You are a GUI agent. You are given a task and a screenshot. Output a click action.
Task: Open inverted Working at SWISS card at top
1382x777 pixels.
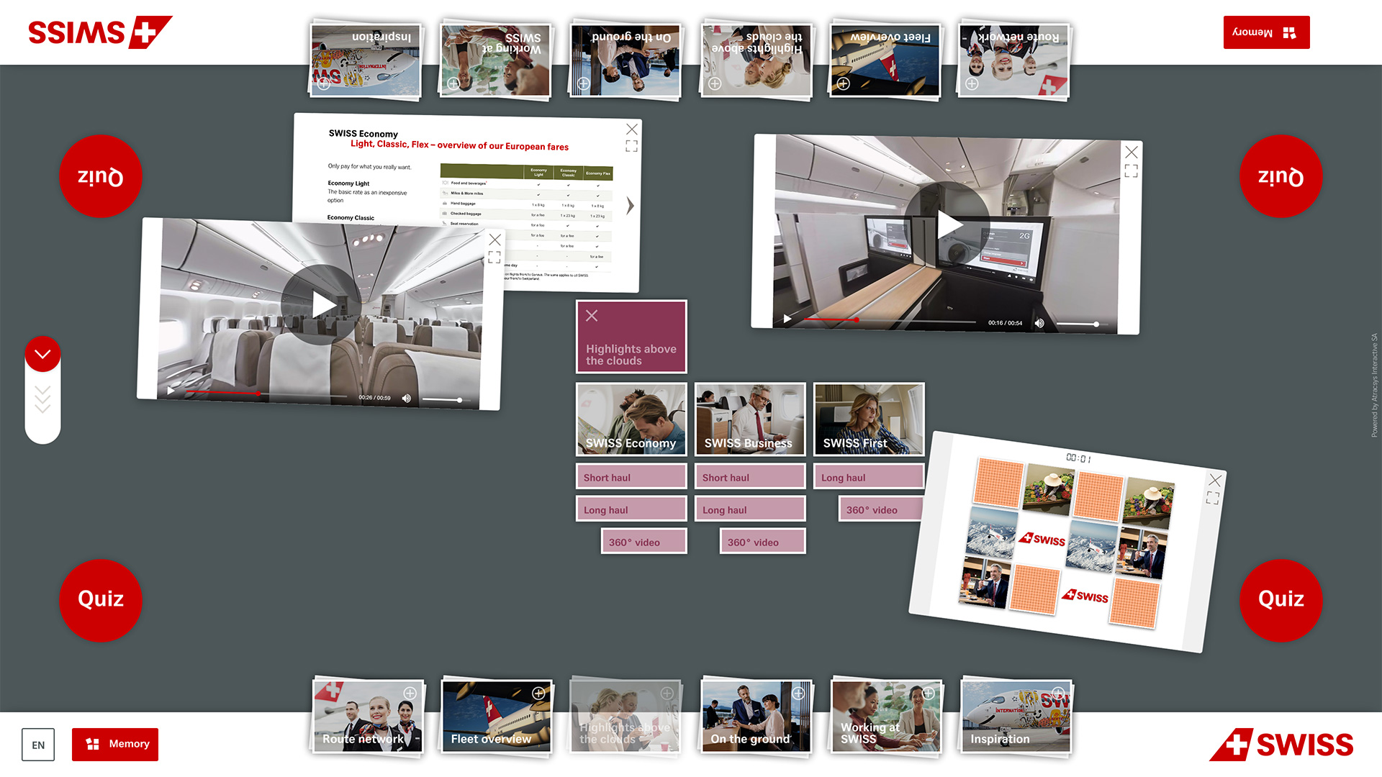tap(495, 60)
